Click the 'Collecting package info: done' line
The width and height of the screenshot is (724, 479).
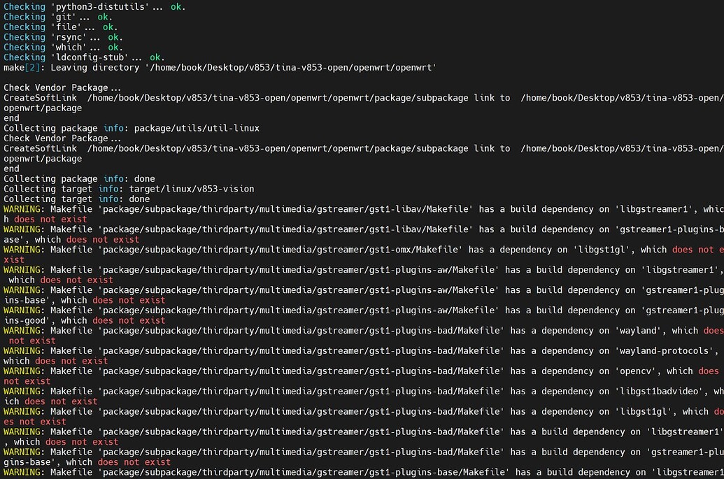(79, 179)
